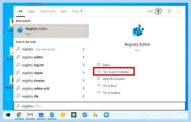Click the magnifier beside registry cleaner

tap(18, 81)
